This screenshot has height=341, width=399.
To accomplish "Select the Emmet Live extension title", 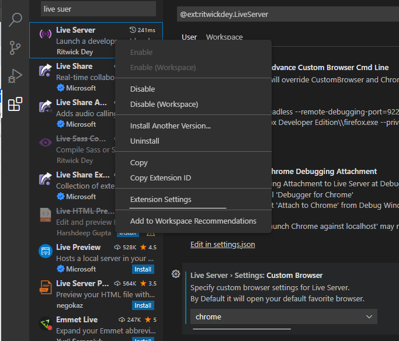I will point(77,319).
